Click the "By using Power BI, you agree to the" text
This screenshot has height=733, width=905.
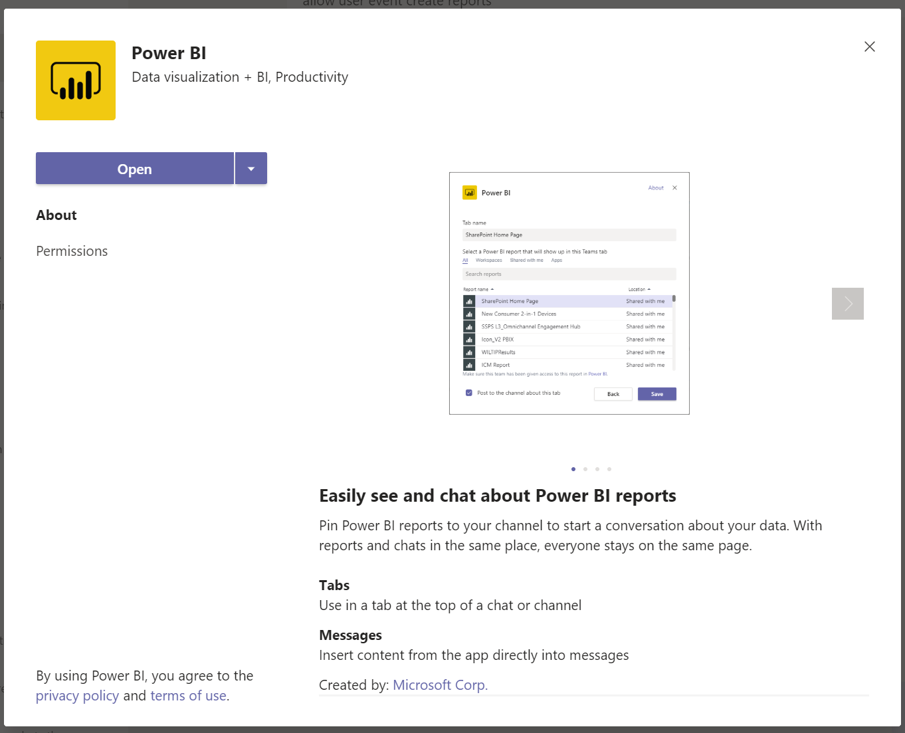click(145, 676)
